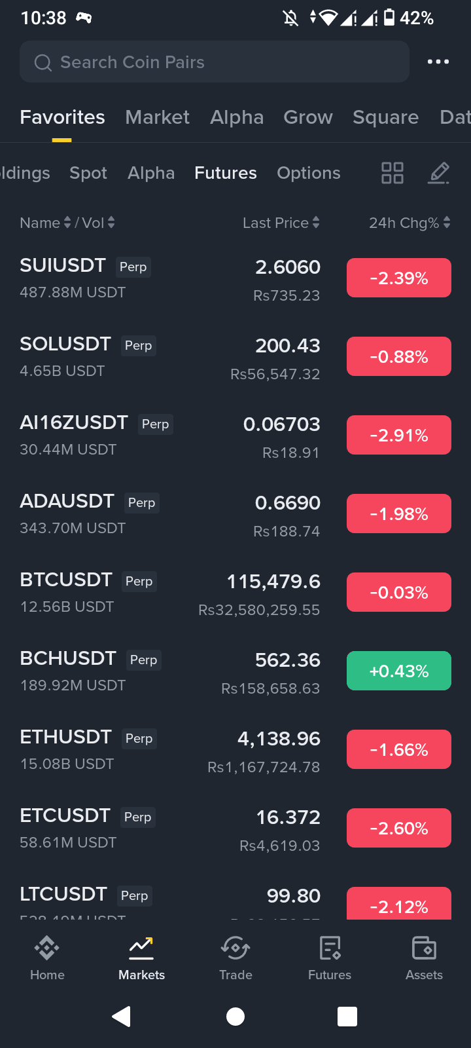This screenshot has height=1048, width=471.
Task: Switch to grid layout view icon
Action: click(392, 173)
